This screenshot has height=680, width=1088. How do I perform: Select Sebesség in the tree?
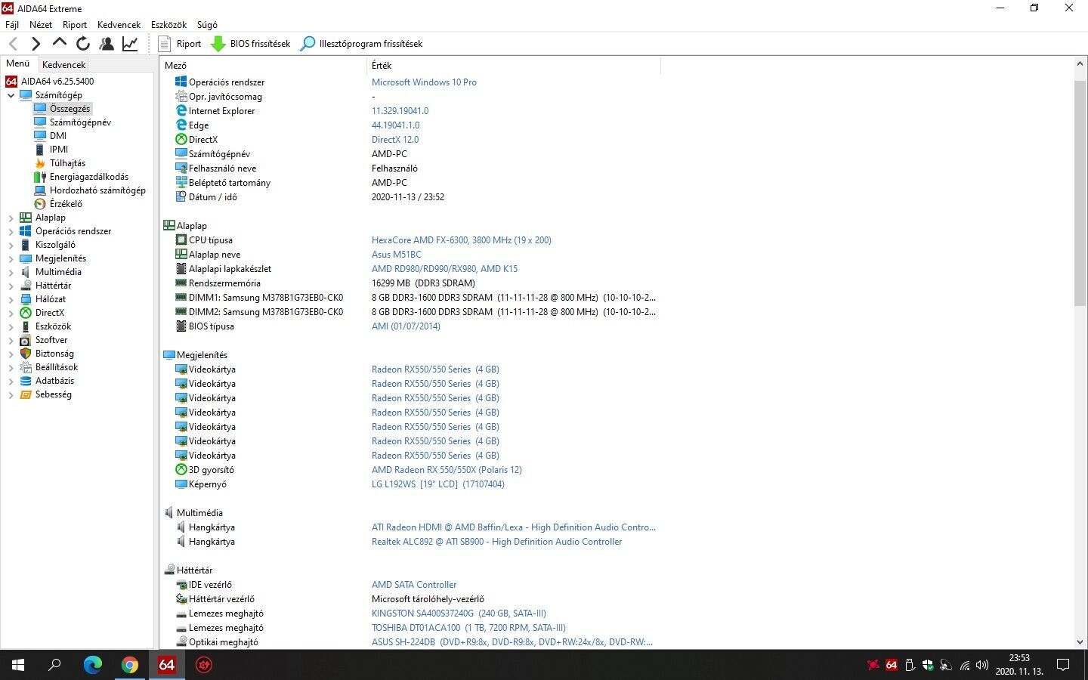(54, 394)
